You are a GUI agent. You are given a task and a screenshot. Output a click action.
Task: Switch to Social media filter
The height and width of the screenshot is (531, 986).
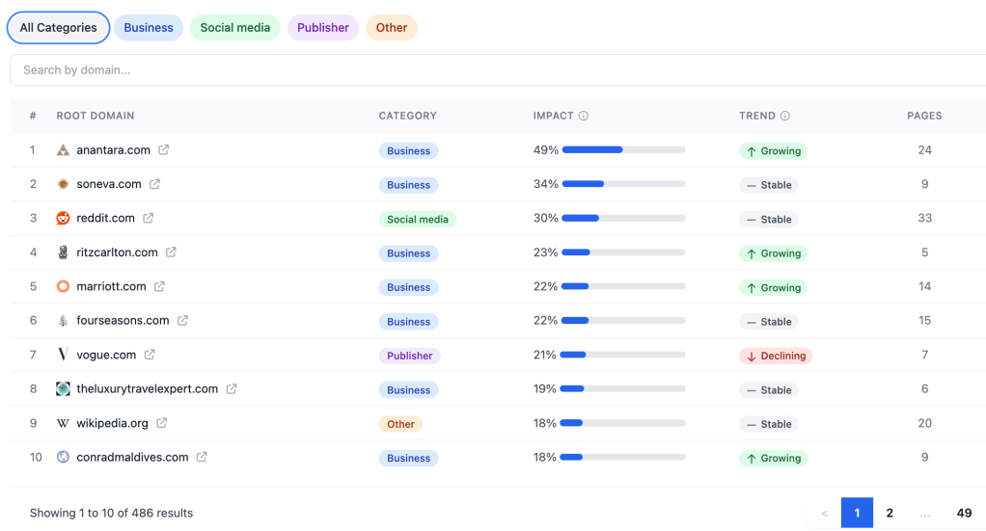tap(234, 28)
